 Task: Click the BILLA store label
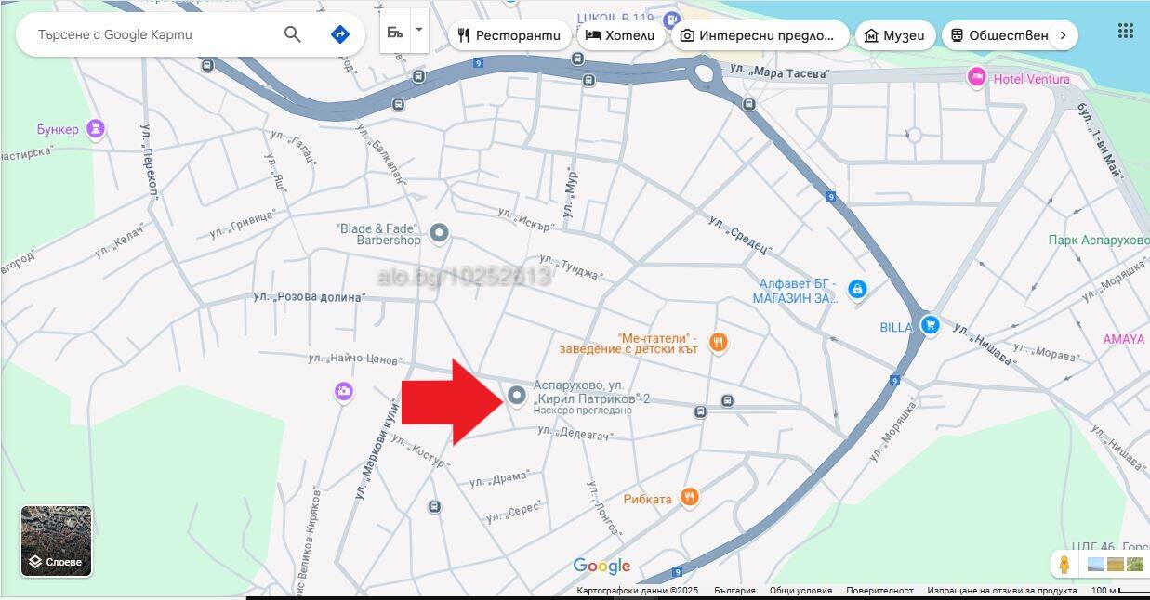(896, 327)
